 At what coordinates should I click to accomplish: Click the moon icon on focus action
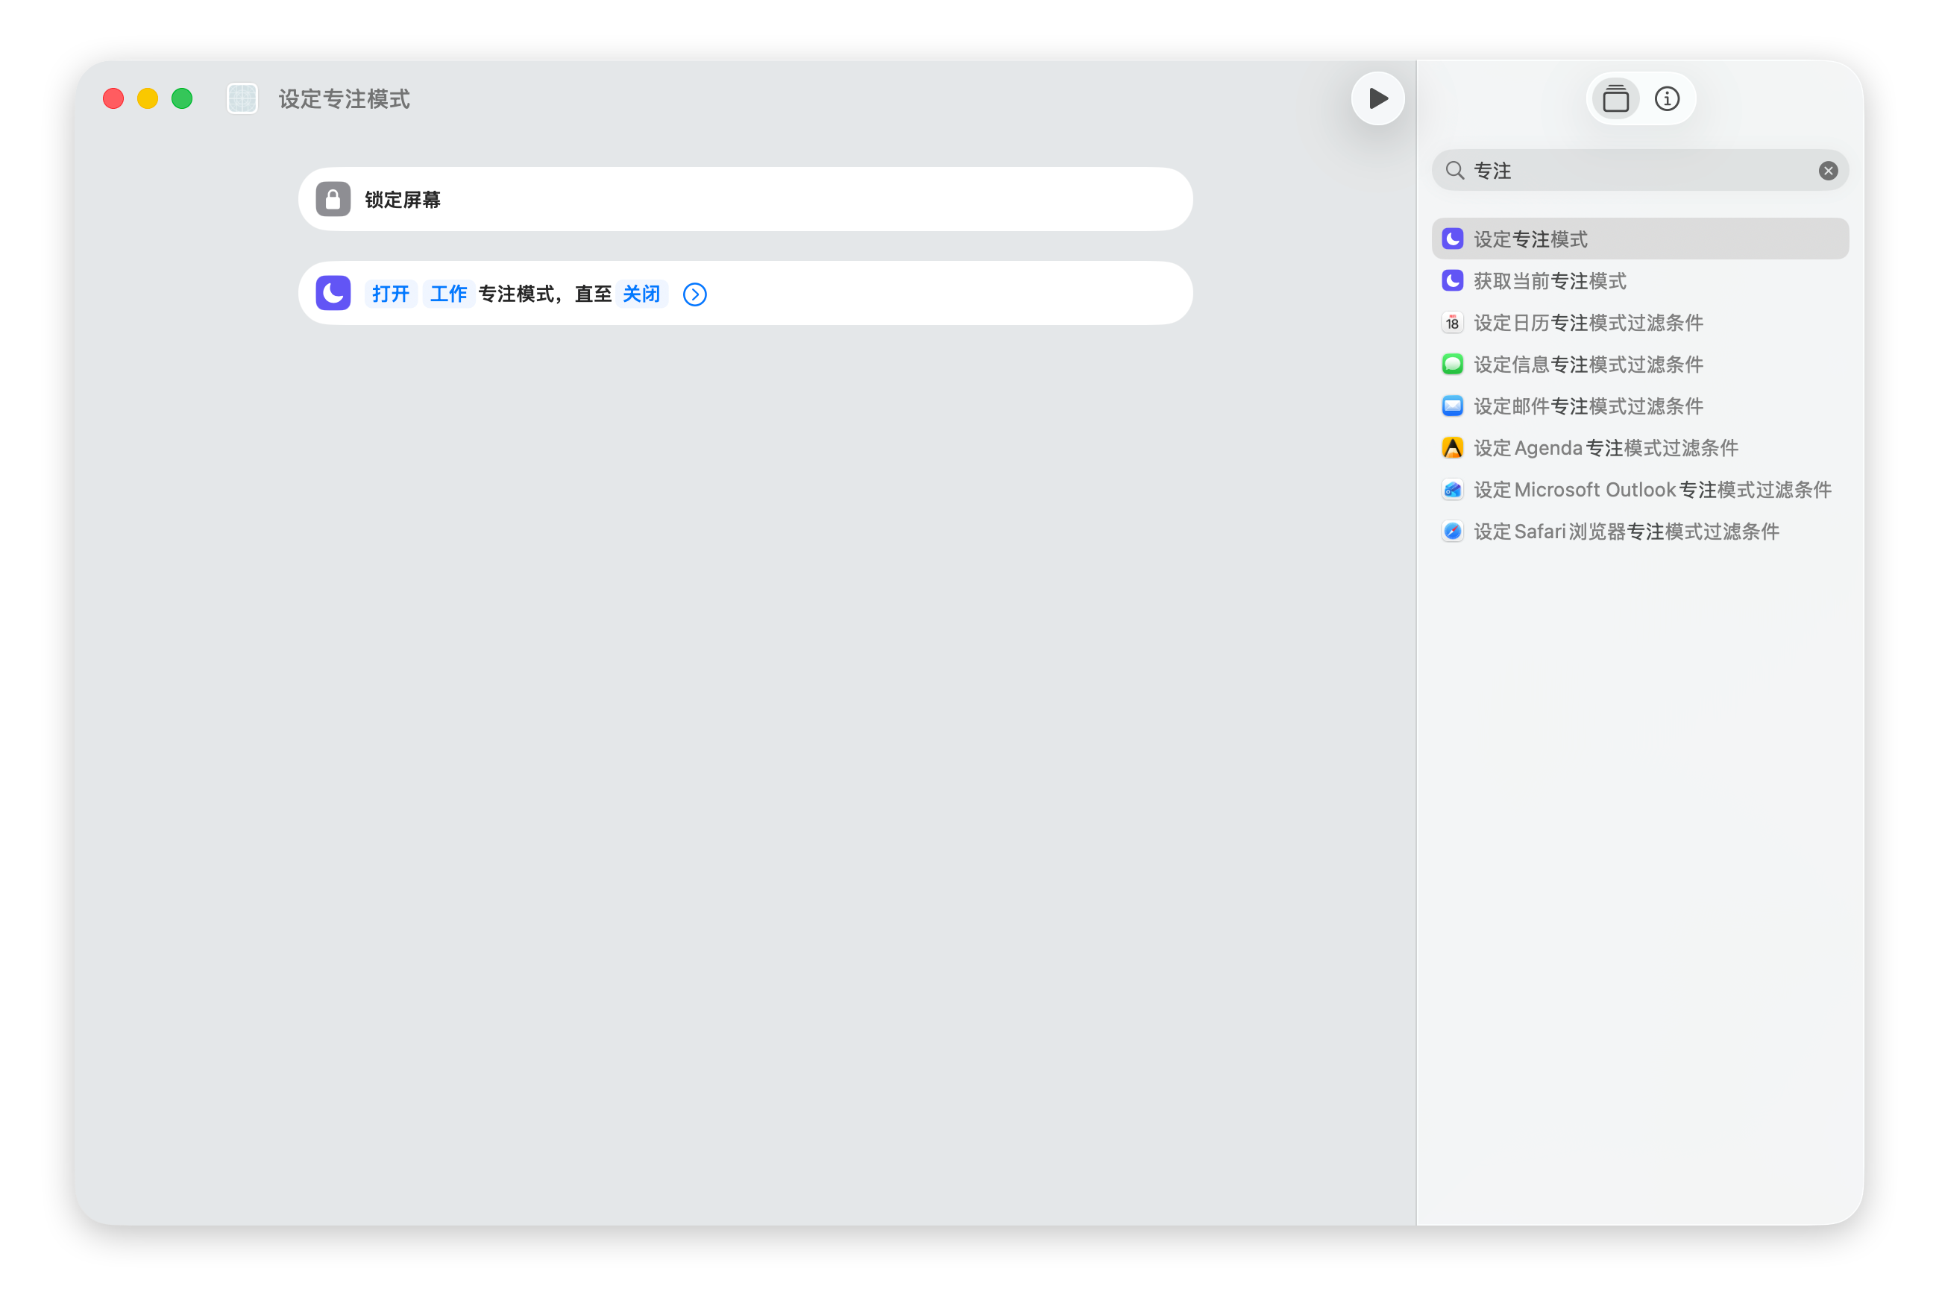coord(333,294)
